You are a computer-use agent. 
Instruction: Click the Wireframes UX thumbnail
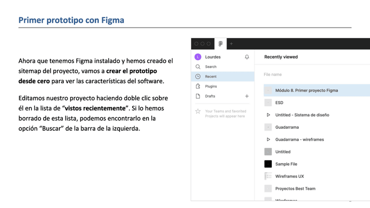tap(268, 176)
